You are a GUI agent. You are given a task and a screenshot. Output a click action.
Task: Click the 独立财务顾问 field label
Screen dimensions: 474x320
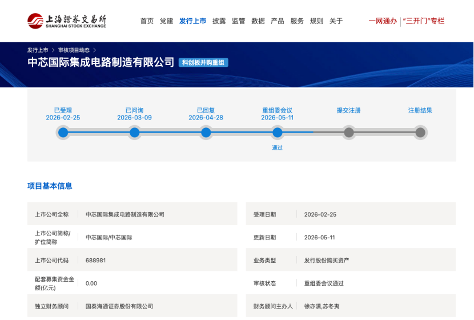point(52,306)
